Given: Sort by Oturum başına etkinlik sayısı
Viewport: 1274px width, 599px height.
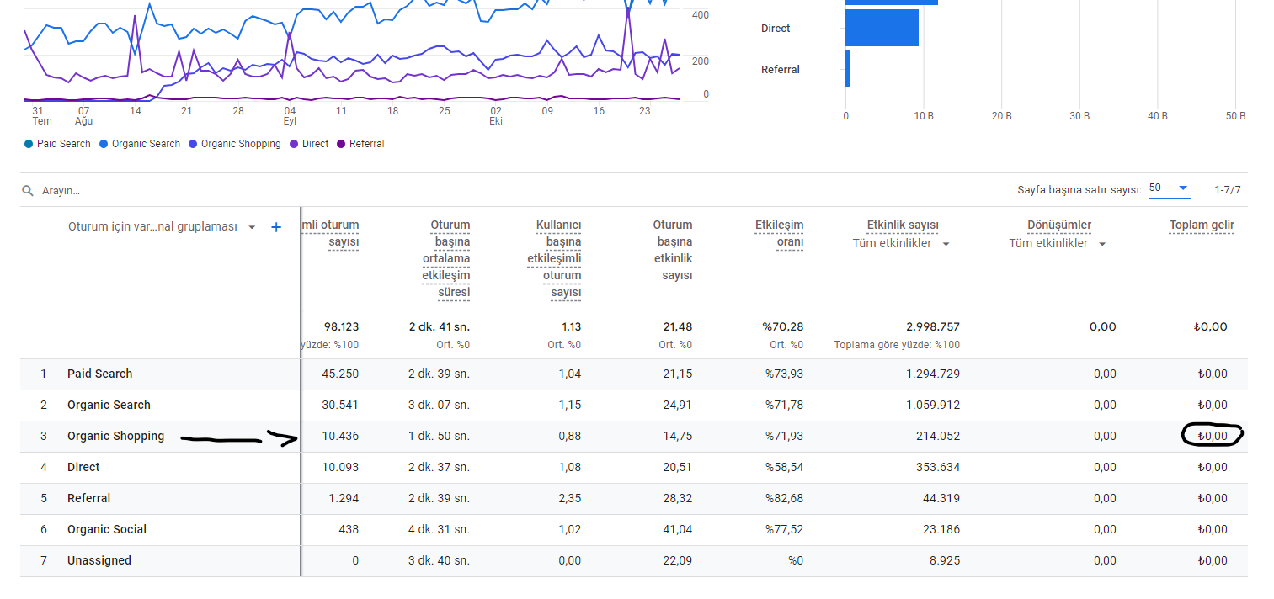Looking at the screenshot, I should [673, 250].
